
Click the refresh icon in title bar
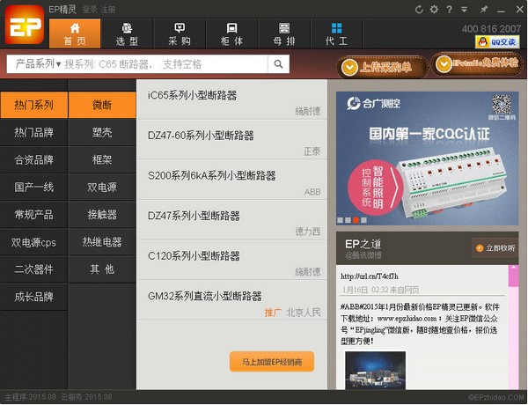click(x=420, y=9)
